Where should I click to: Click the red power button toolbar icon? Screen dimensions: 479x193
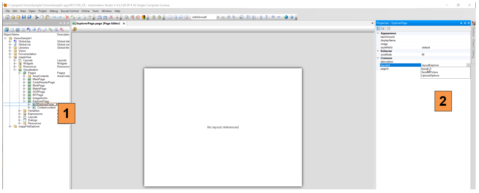tap(138, 17)
